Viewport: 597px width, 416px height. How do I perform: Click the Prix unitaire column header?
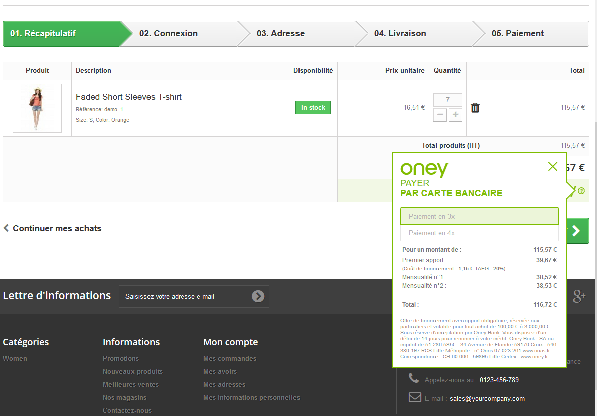pyautogui.click(x=405, y=70)
